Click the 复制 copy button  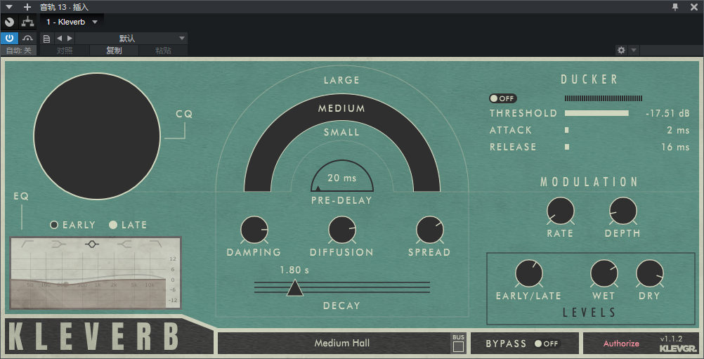pos(114,51)
